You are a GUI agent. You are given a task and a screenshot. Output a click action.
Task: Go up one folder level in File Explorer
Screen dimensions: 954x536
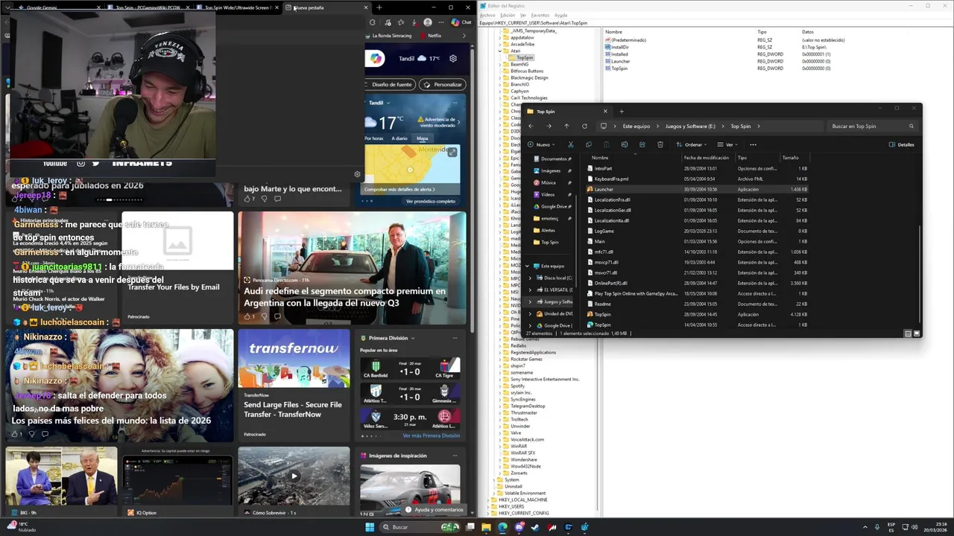click(566, 126)
